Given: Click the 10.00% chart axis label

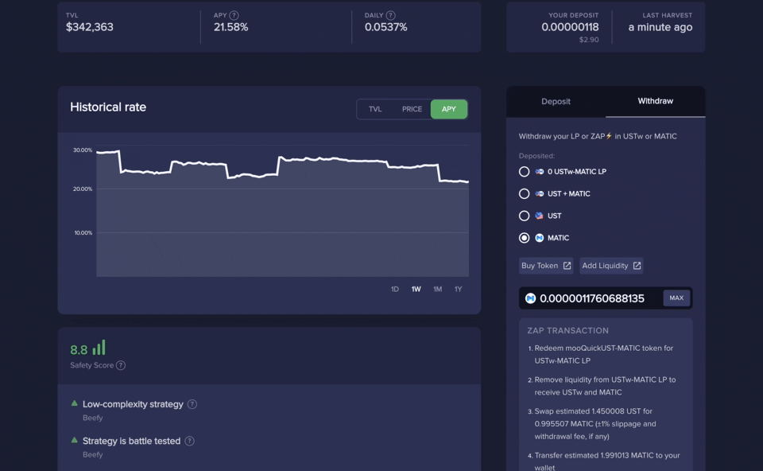Looking at the screenshot, I should (83, 233).
